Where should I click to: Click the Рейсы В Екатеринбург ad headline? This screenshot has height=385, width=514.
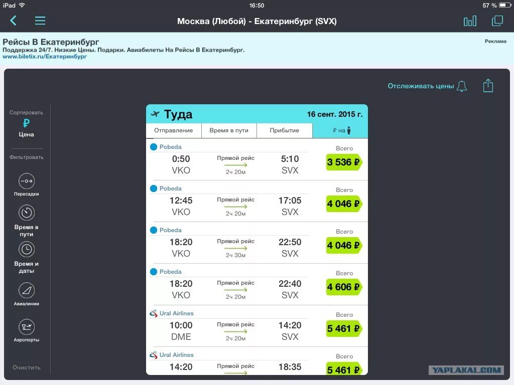51,42
